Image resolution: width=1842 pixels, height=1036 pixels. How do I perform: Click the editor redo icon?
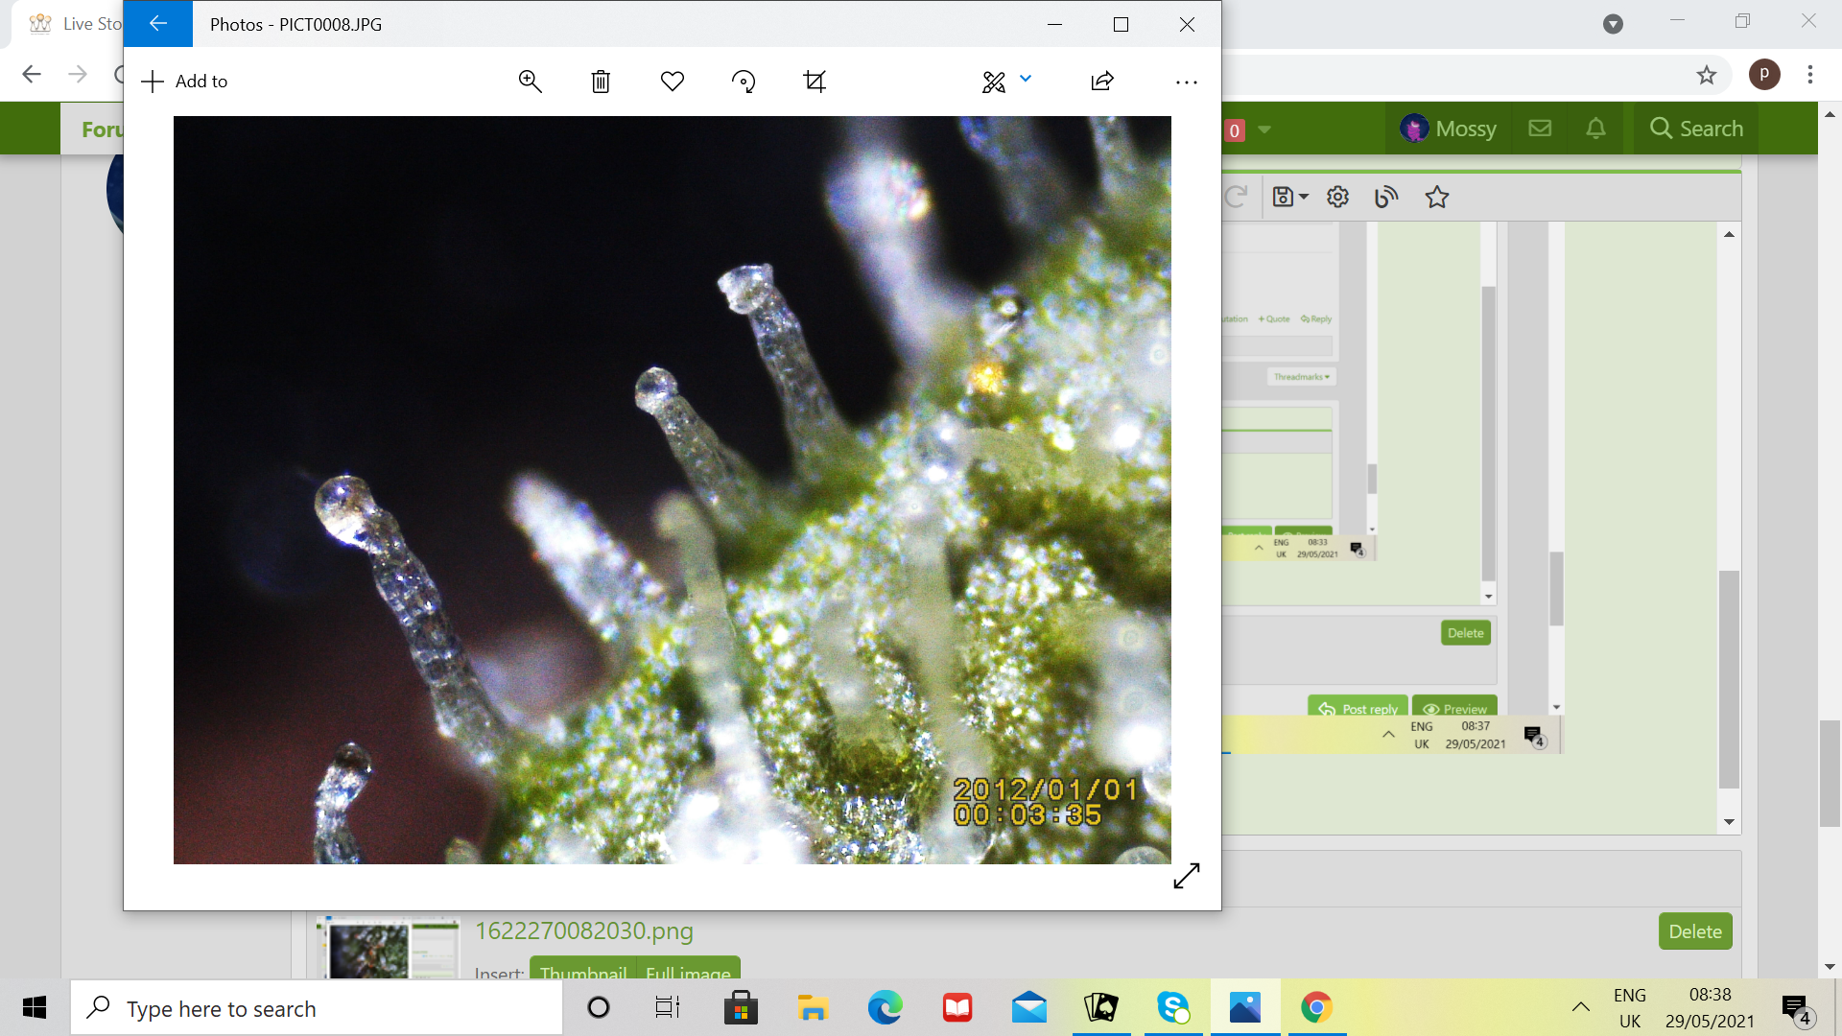(x=1236, y=197)
